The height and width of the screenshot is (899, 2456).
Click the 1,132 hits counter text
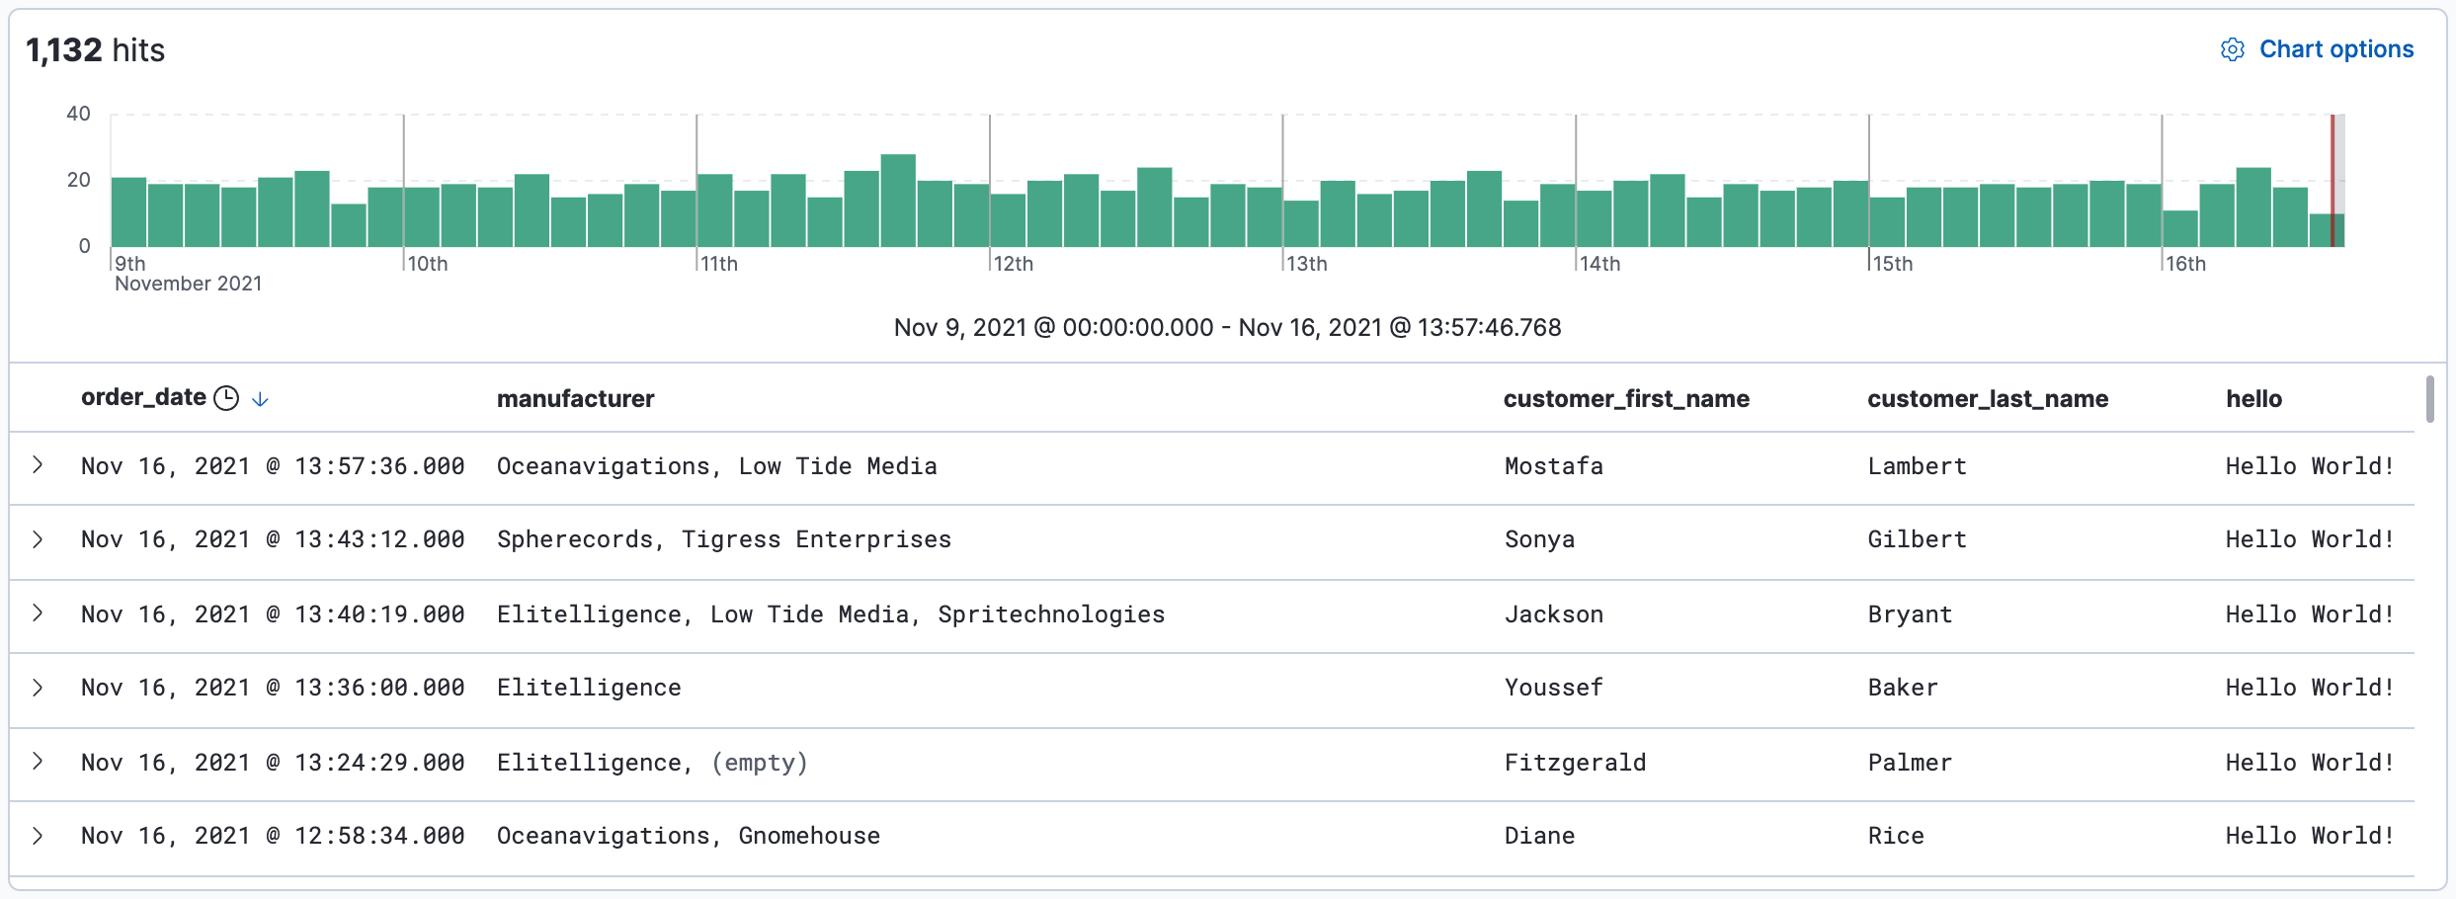(x=96, y=48)
